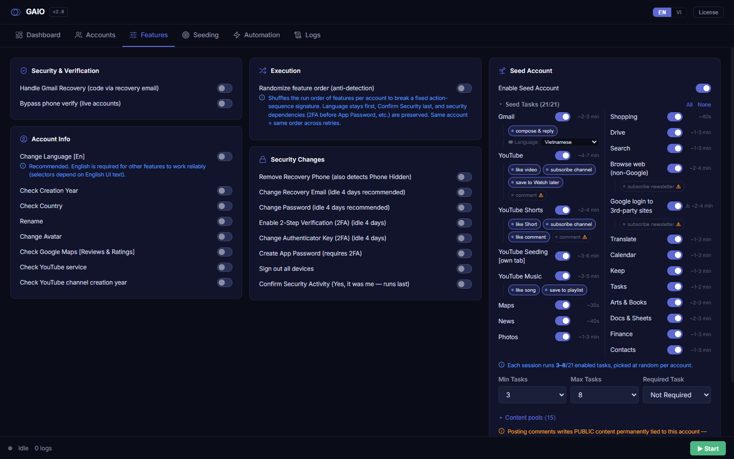Select the EN language button
The image size is (734, 459).
[x=662, y=12]
